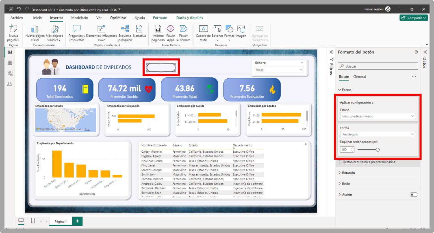
Task: Click the Compartir button
Action: click(413, 18)
